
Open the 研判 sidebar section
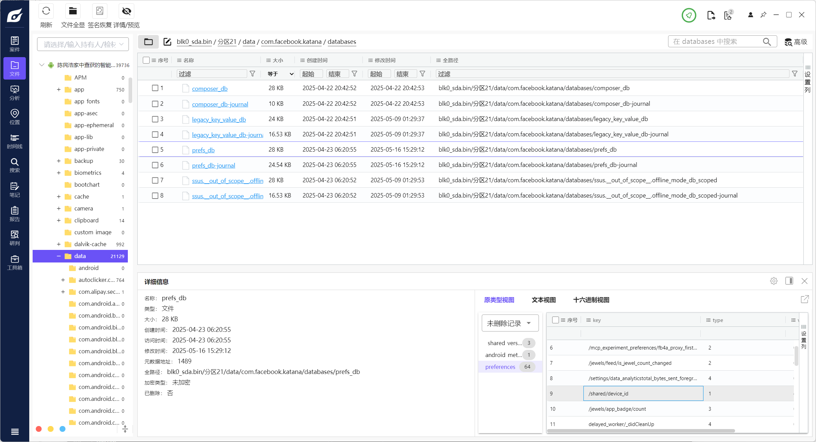pyautogui.click(x=15, y=238)
